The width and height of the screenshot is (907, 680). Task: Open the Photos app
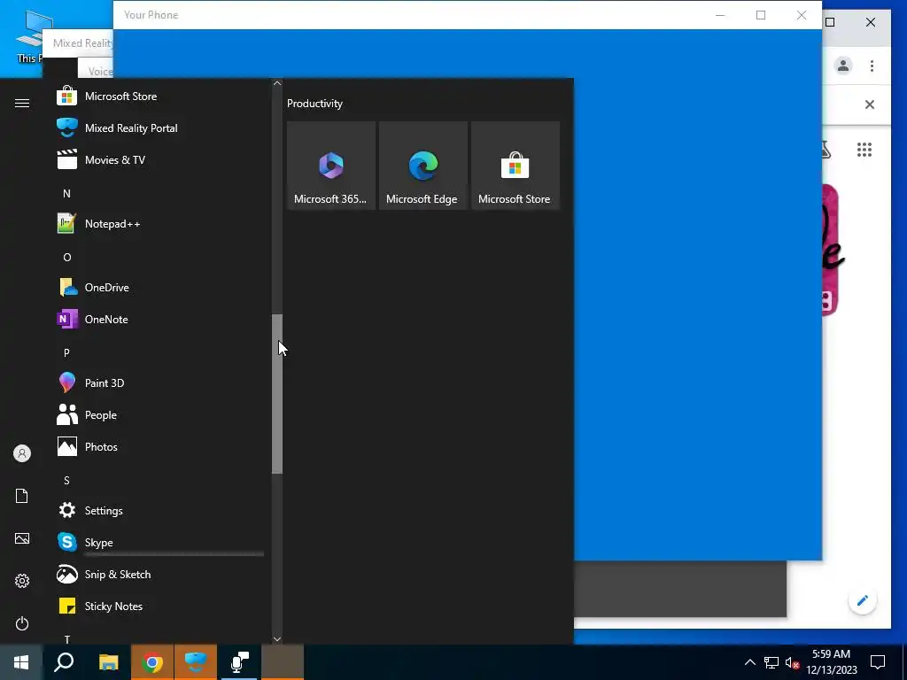(159, 446)
